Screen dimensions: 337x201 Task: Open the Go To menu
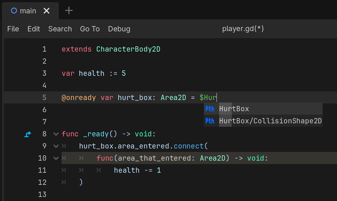(x=90, y=29)
